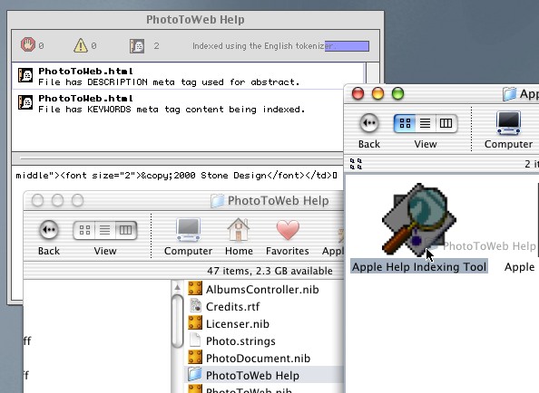
Task: Click the red stop-hand errors icon
Action: [28, 45]
